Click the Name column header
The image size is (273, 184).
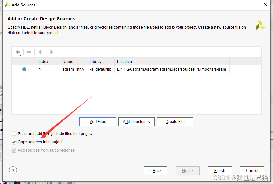pyautogui.click(x=74, y=62)
